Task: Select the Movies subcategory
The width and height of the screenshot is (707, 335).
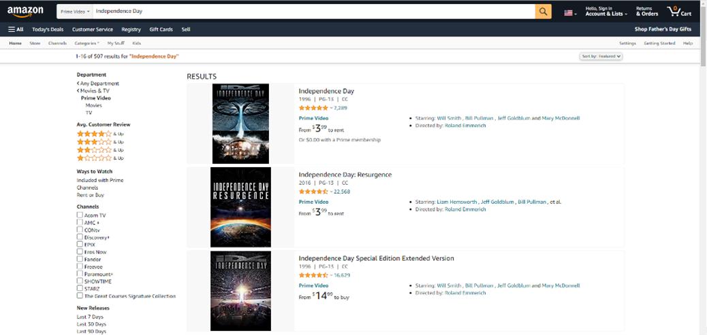Action: pyautogui.click(x=94, y=105)
